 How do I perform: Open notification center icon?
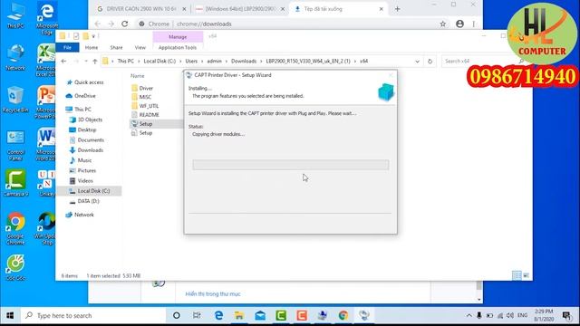[566, 316]
